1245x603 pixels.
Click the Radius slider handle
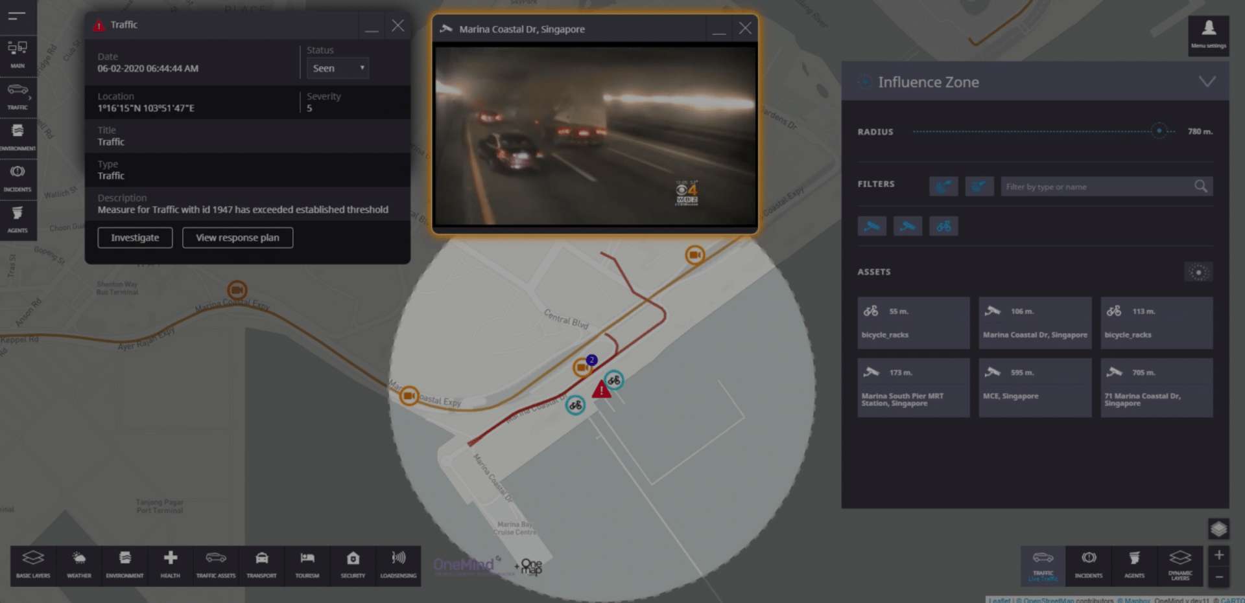pos(1159,131)
